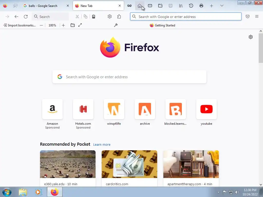Click the greyed-out reader view icon

click(x=171, y=6)
